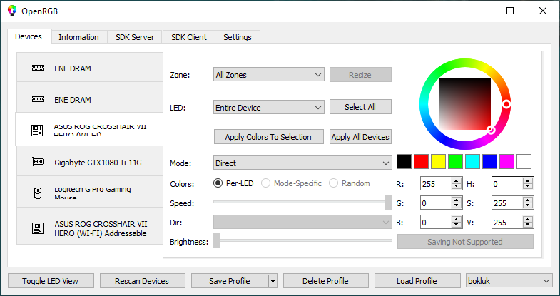The height and width of the screenshot is (296, 560).
Task: Open the SDK Client tab
Action: click(189, 37)
